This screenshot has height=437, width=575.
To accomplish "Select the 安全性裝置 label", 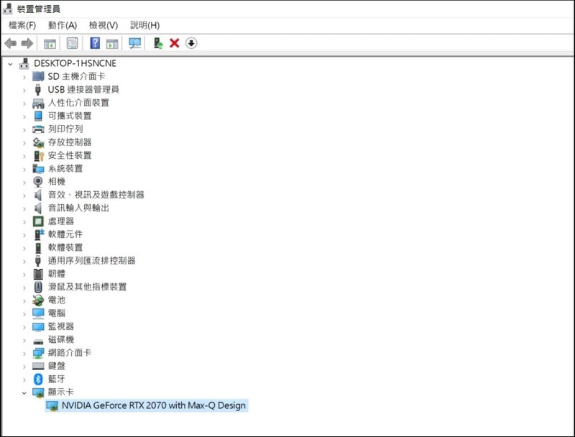I will coord(70,155).
